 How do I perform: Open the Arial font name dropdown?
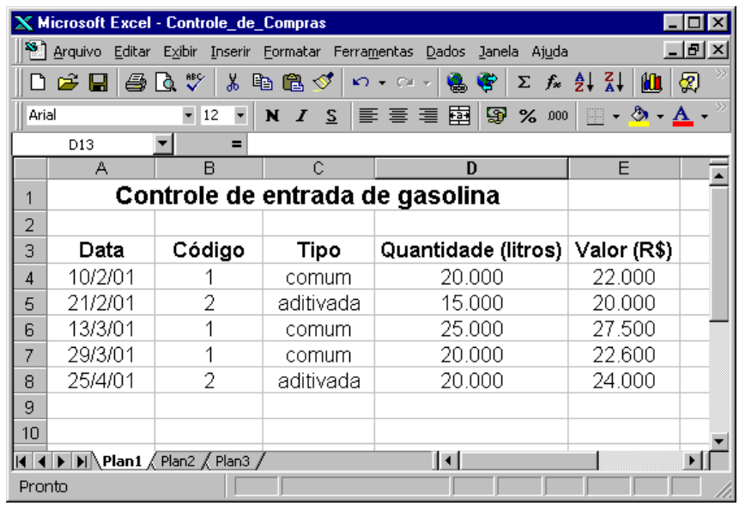189,115
